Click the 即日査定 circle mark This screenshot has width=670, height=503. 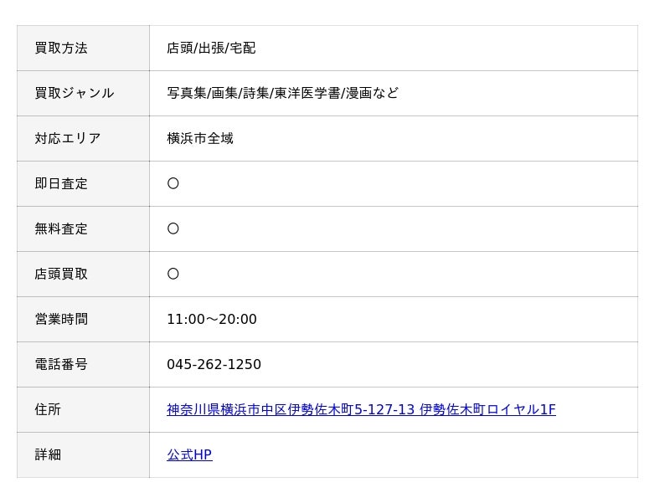click(x=173, y=183)
